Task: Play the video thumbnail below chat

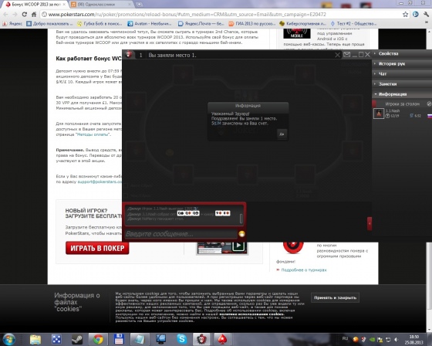Action: [238, 246]
